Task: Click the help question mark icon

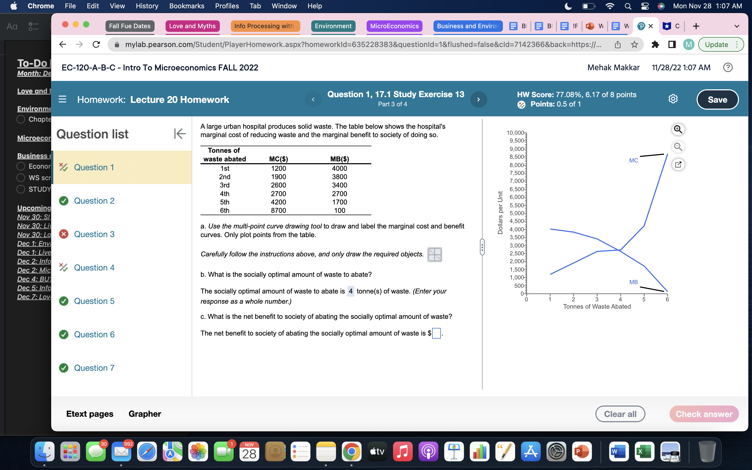Action: pos(728,67)
